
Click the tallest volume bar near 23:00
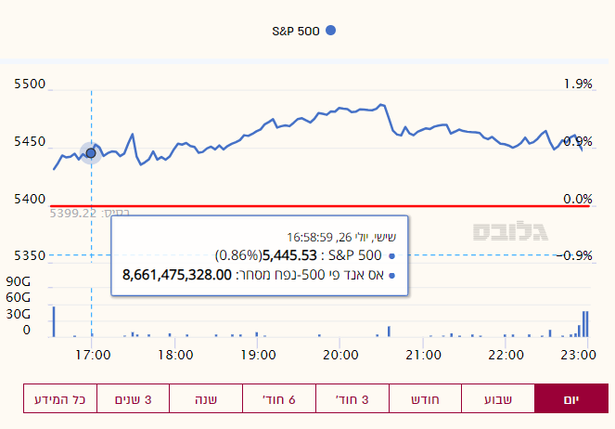click(585, 324)
